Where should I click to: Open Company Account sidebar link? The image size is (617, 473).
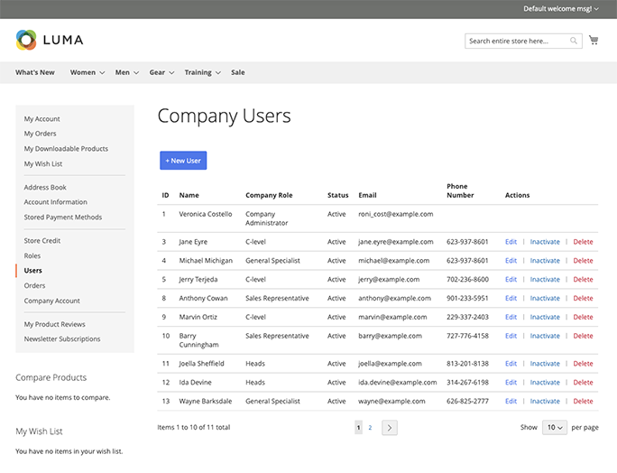[x=51, y=301]
